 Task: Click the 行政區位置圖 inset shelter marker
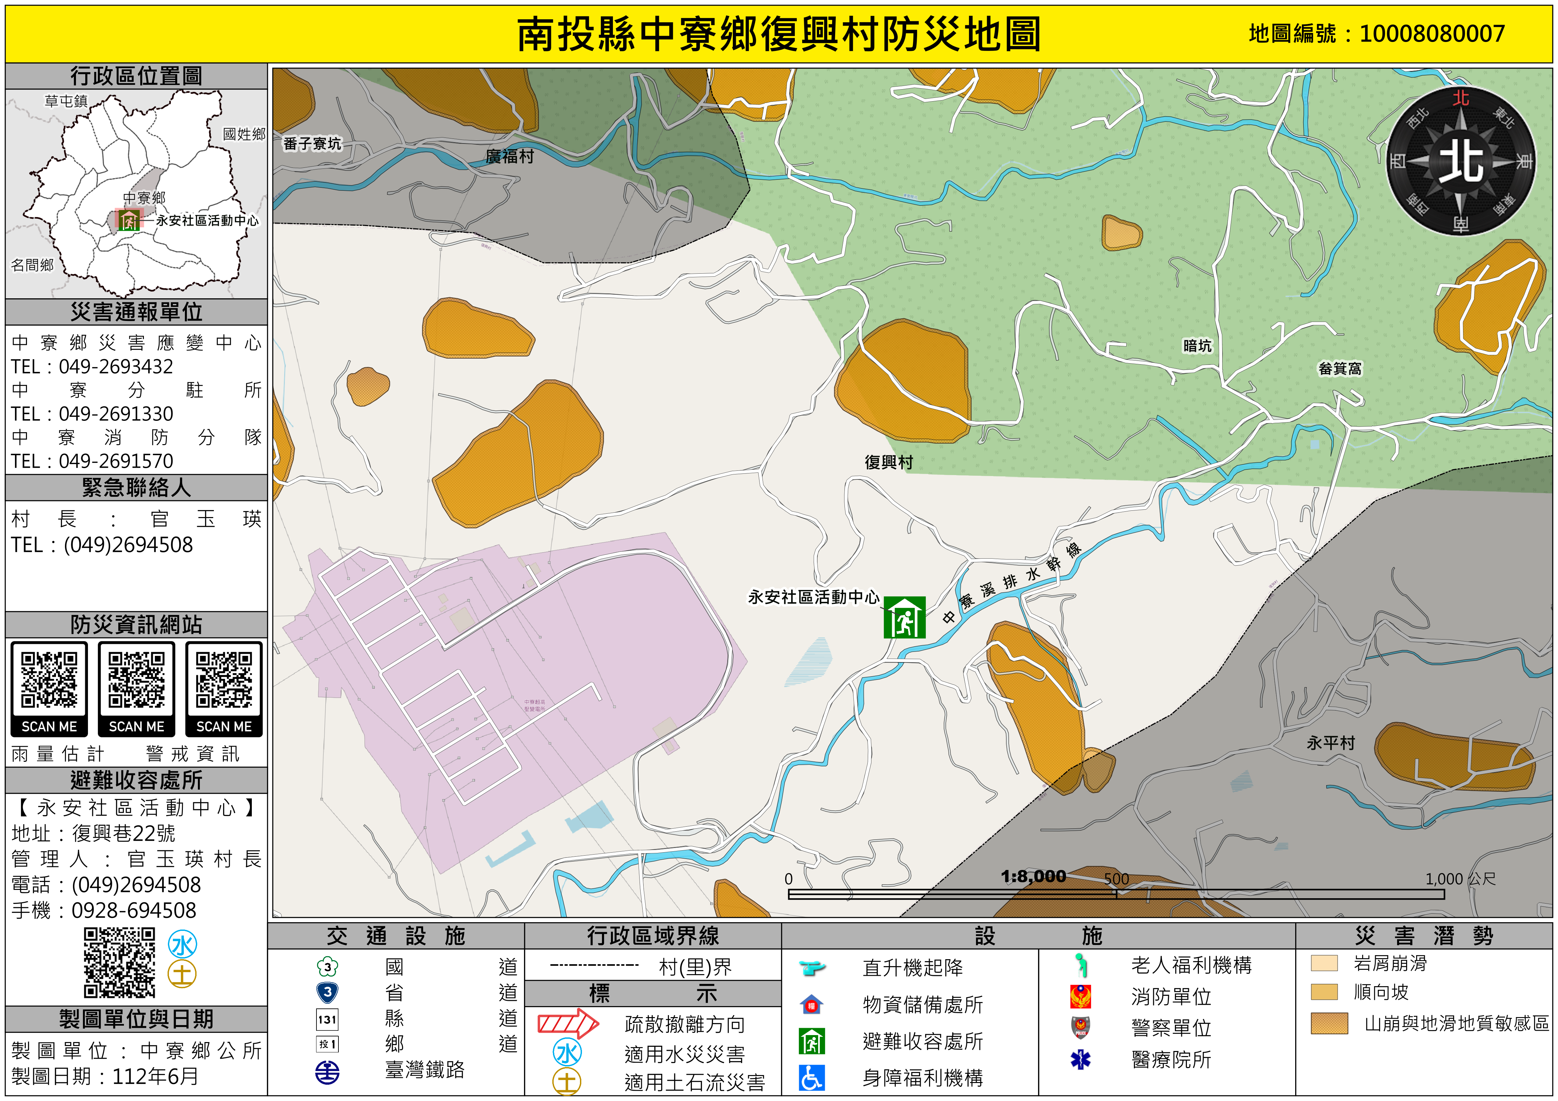point(128,220)
